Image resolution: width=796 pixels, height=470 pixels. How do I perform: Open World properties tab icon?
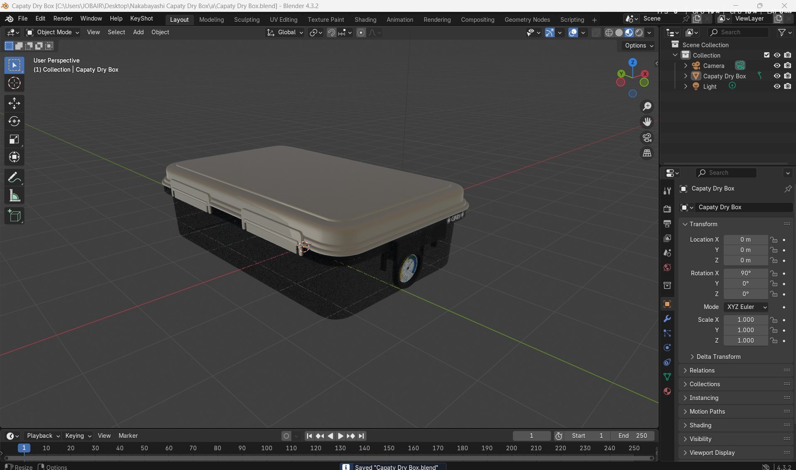667,267
